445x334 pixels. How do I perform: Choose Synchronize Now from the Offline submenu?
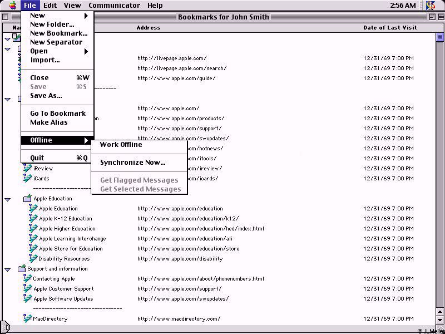(x=132, y=163)
